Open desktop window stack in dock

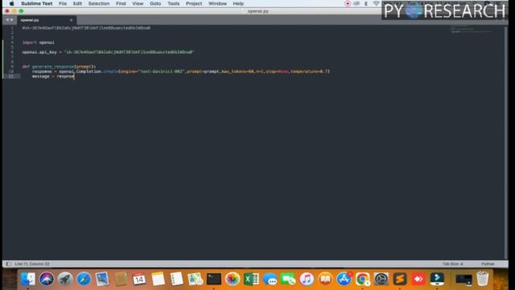pyautogui.click(x=463, y=280)
